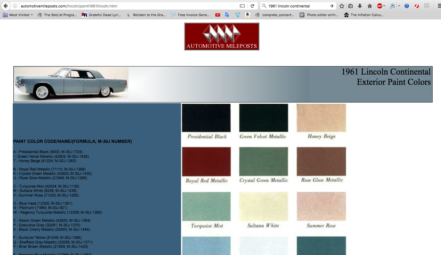
Task: Reload the page with the refresh icon
Action: coord(252,6)
